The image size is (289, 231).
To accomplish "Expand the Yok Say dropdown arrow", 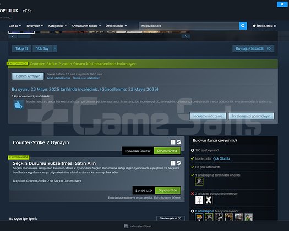I will 55,48.
